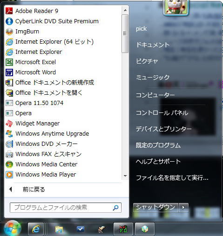Launch Microsoft Excel icon

(9, 62)
